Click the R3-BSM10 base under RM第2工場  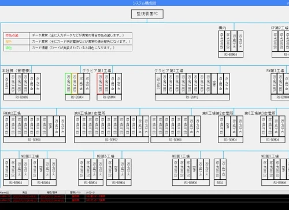[x=35, y=140]
